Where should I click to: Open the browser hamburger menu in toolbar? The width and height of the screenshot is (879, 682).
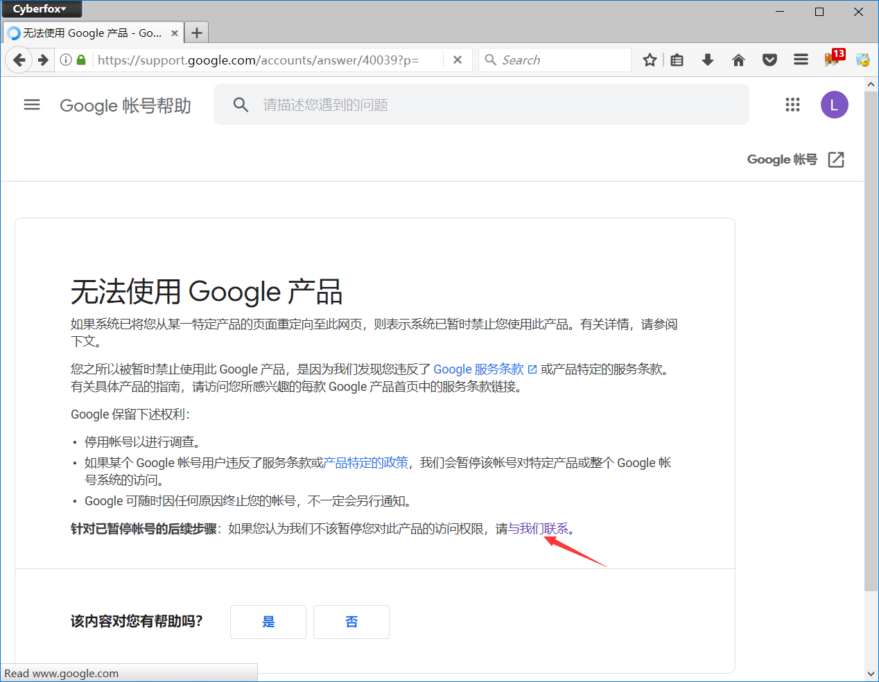tap(801, 60)
